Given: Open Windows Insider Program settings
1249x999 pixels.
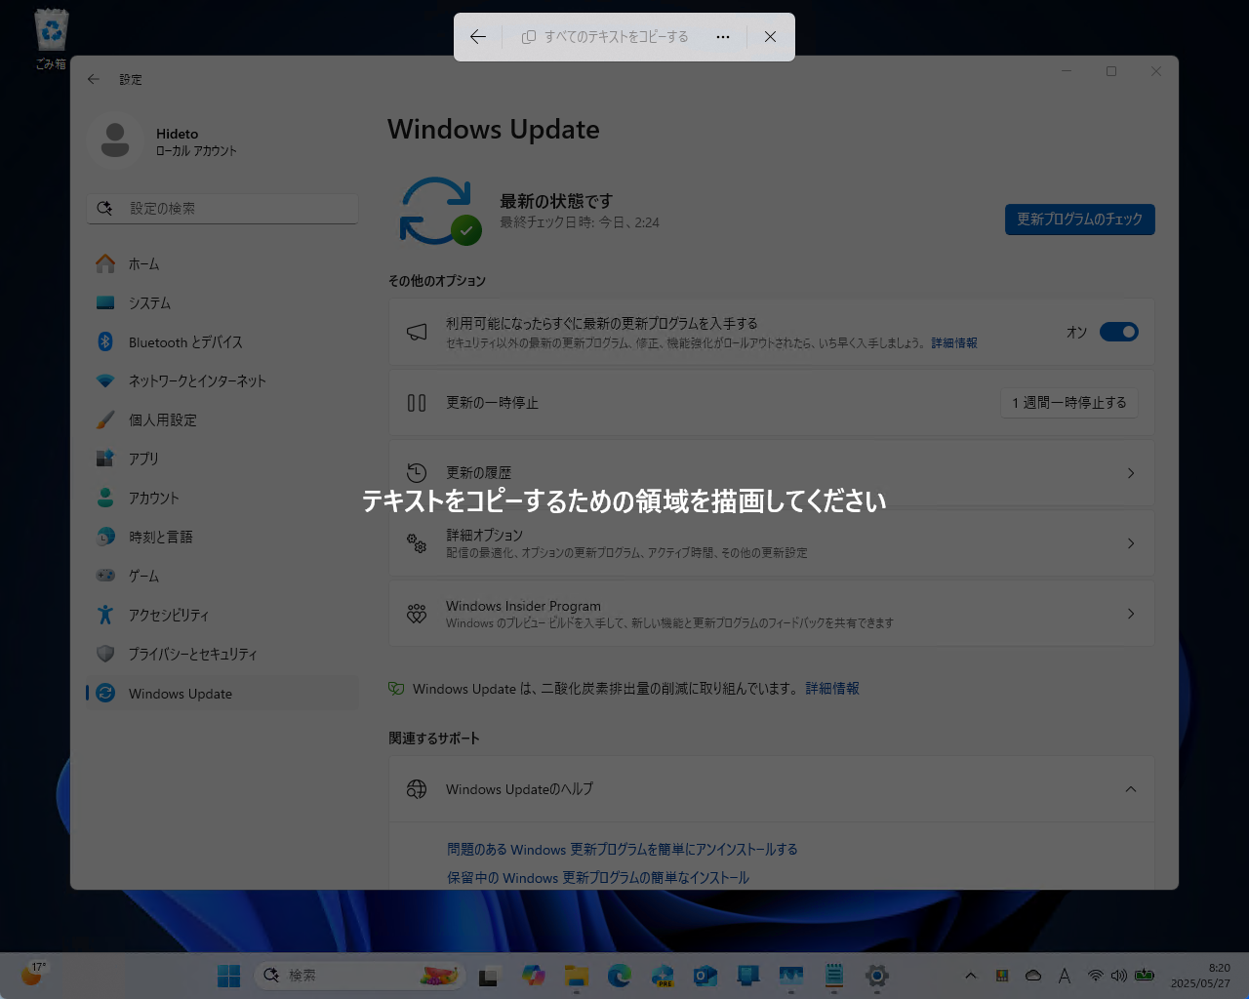Looking at the screenshot, I should (x=771, y=614).
